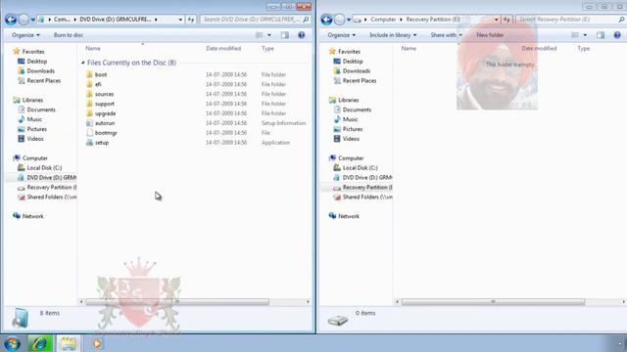Launch Internet Explorer from the taskbar
This screenshot has width=627, height=352.
click(39, 343)
